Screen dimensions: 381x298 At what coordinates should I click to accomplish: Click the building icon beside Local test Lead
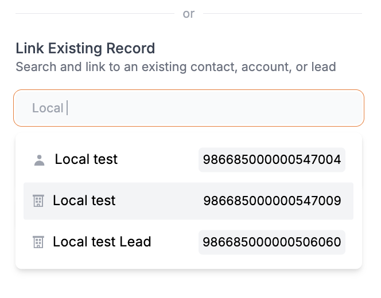(38, 242)
